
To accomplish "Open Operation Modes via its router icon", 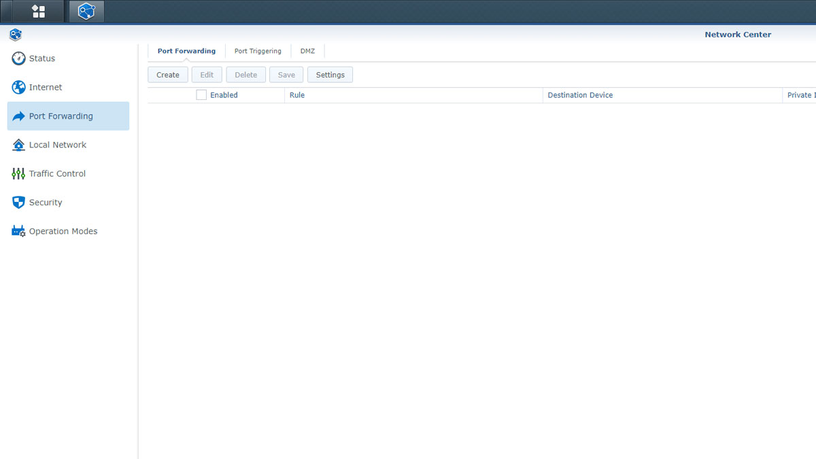I will tap(18, 231).
